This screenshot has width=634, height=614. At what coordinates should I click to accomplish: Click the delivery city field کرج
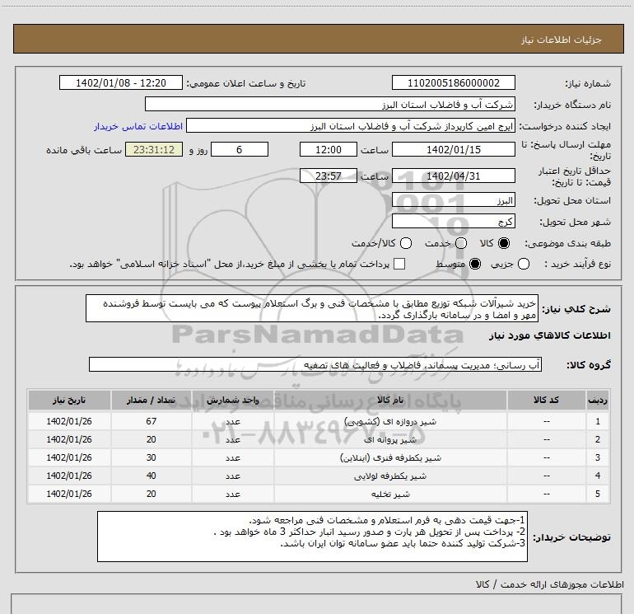point(453,222)
